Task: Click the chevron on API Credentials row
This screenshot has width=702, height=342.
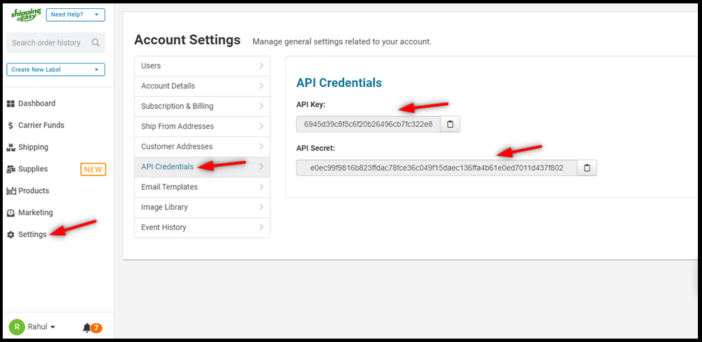Action: [261, 167]
